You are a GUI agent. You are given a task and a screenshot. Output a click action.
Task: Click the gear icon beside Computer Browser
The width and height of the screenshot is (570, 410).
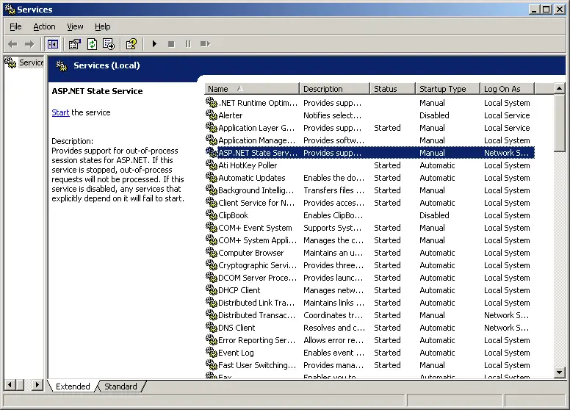tap(212, 252)
